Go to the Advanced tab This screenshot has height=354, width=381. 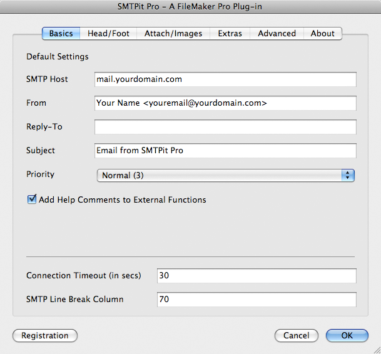click(x=277, y=34)
